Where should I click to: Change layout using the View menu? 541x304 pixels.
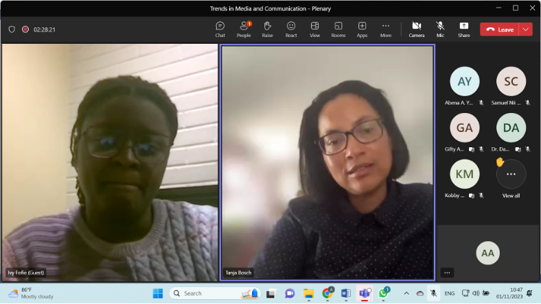(314, 29)
